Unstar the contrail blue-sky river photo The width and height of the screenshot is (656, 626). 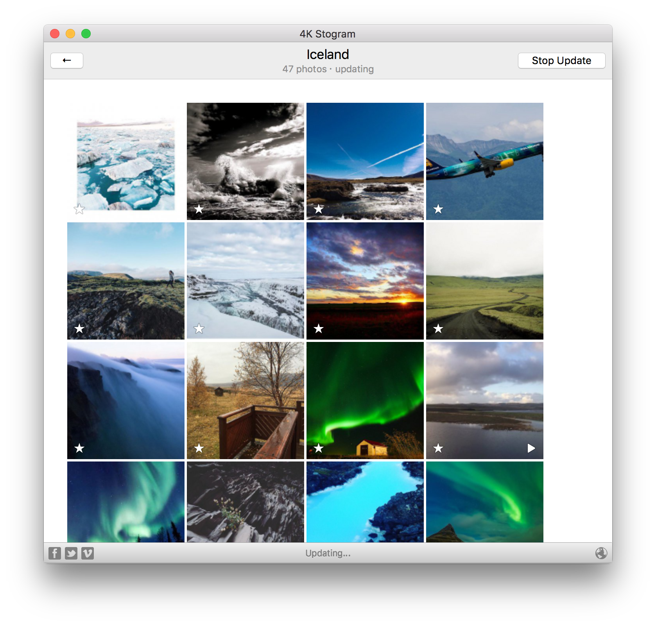(x=318, y=210)
